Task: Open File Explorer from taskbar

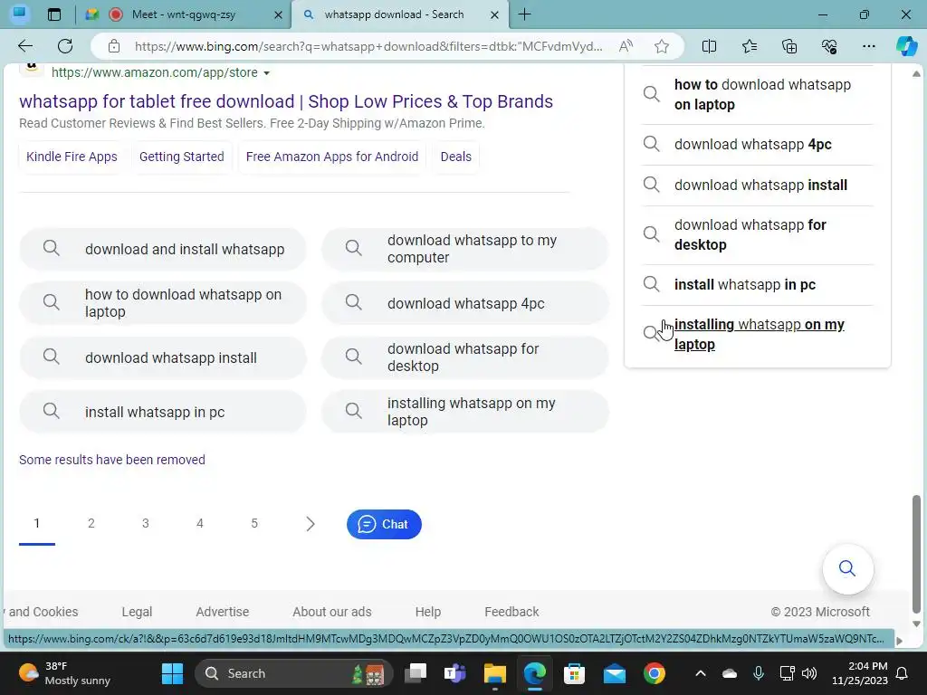Action: [495, 673]
